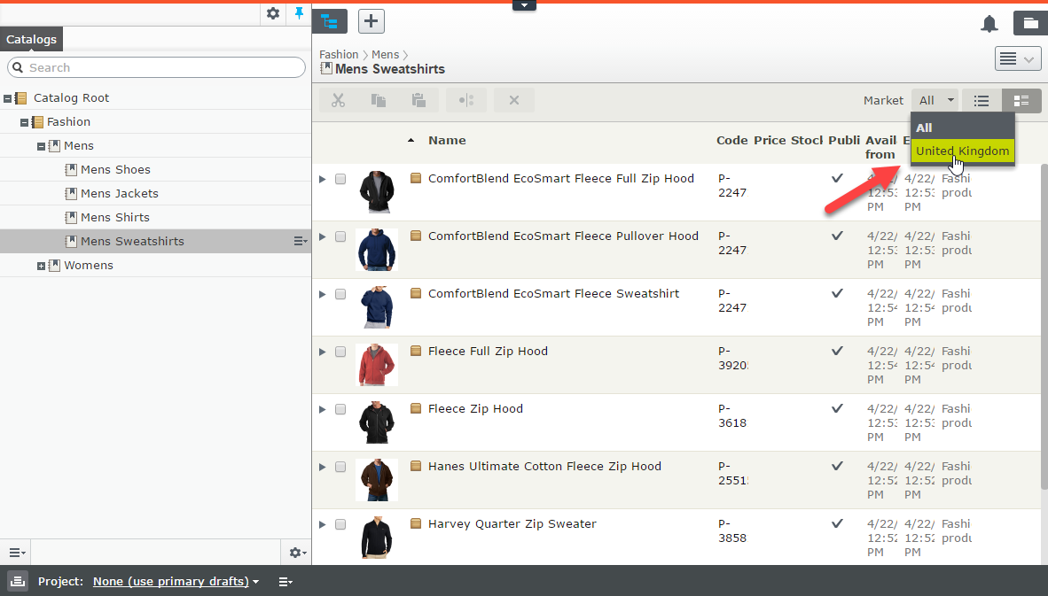Expand the Fleece Zip Hood row
The image size is (1048, 596).
323,409
